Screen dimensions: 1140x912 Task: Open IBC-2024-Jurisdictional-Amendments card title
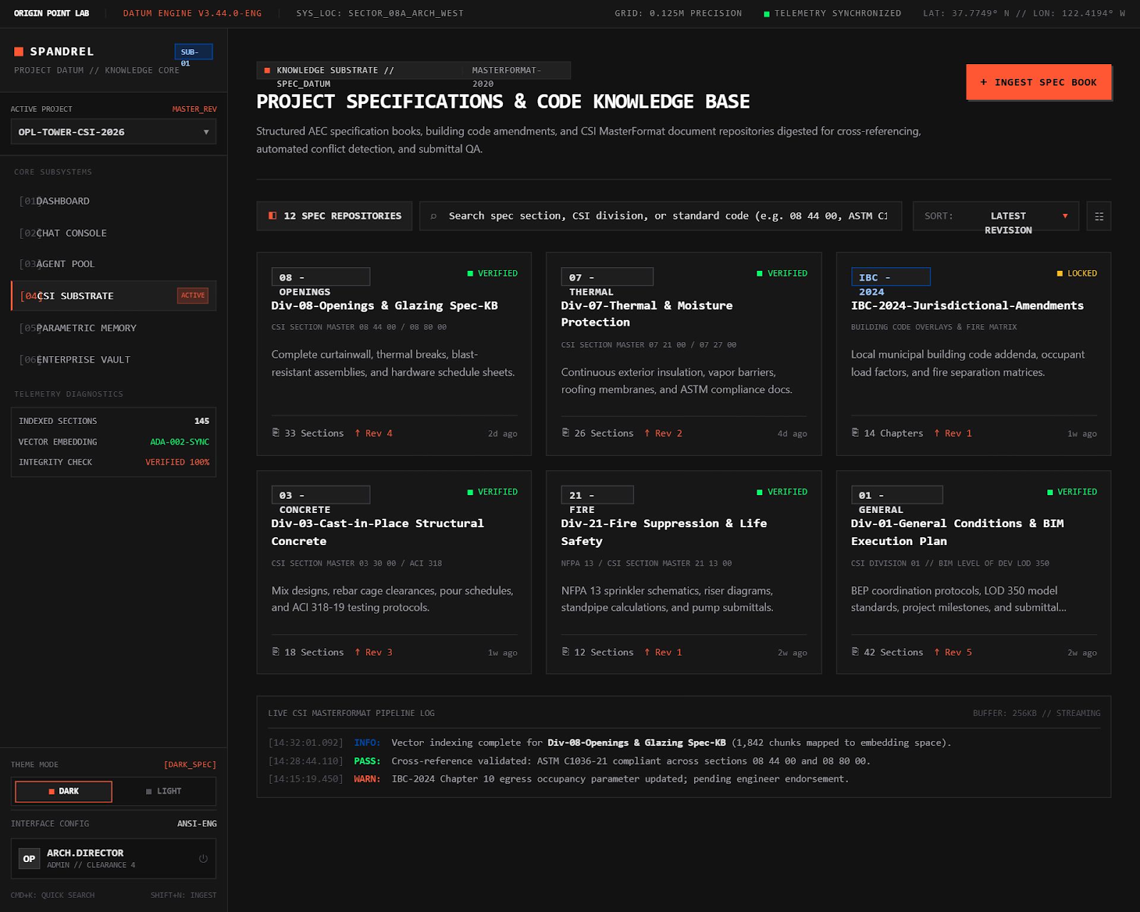click(967, 306)
